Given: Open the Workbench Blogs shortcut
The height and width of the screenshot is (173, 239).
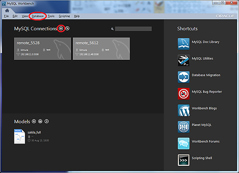Looking at the screenshot, I should 183,110.
